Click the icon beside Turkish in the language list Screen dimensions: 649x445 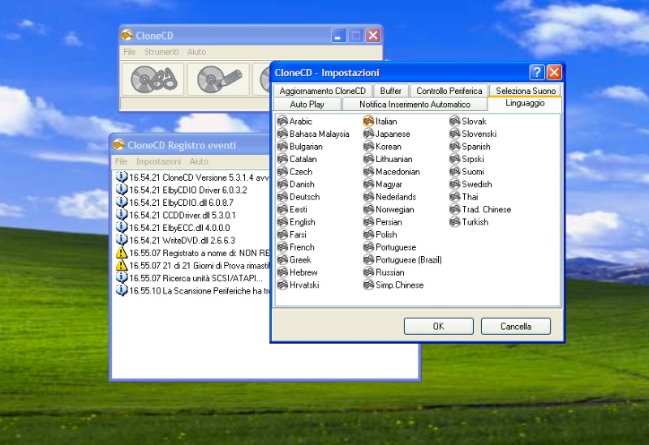(x=455, y=222)
